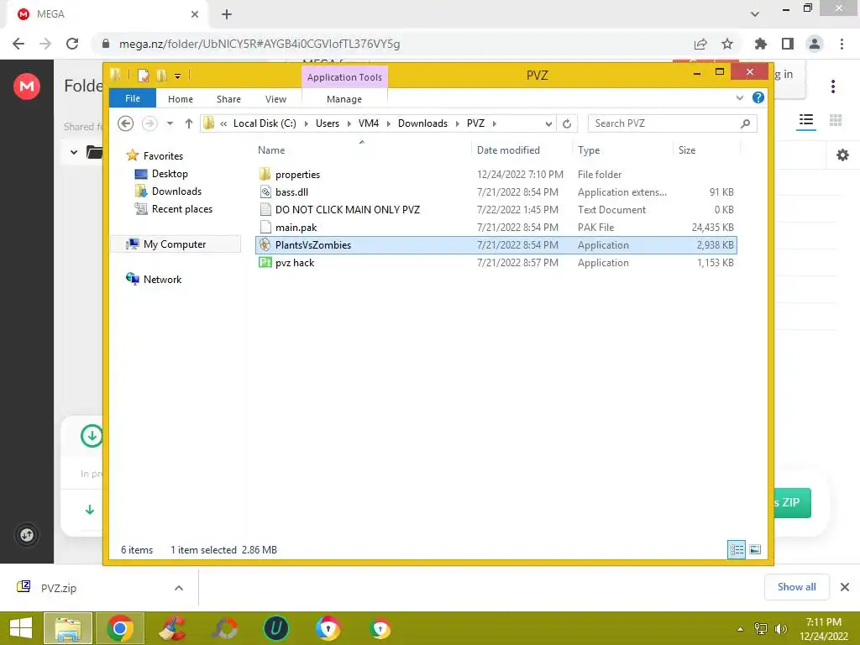Open the Manage ribbon tab
This screenshot has height=645, width=860.
[x=344, y=99]
